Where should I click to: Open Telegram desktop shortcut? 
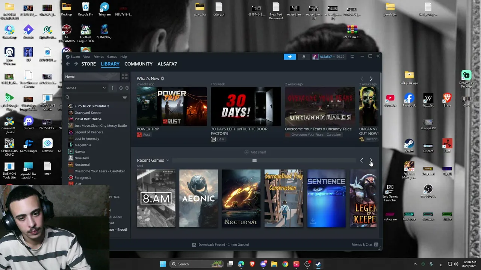pyautogui.click(x=104, y=10)
